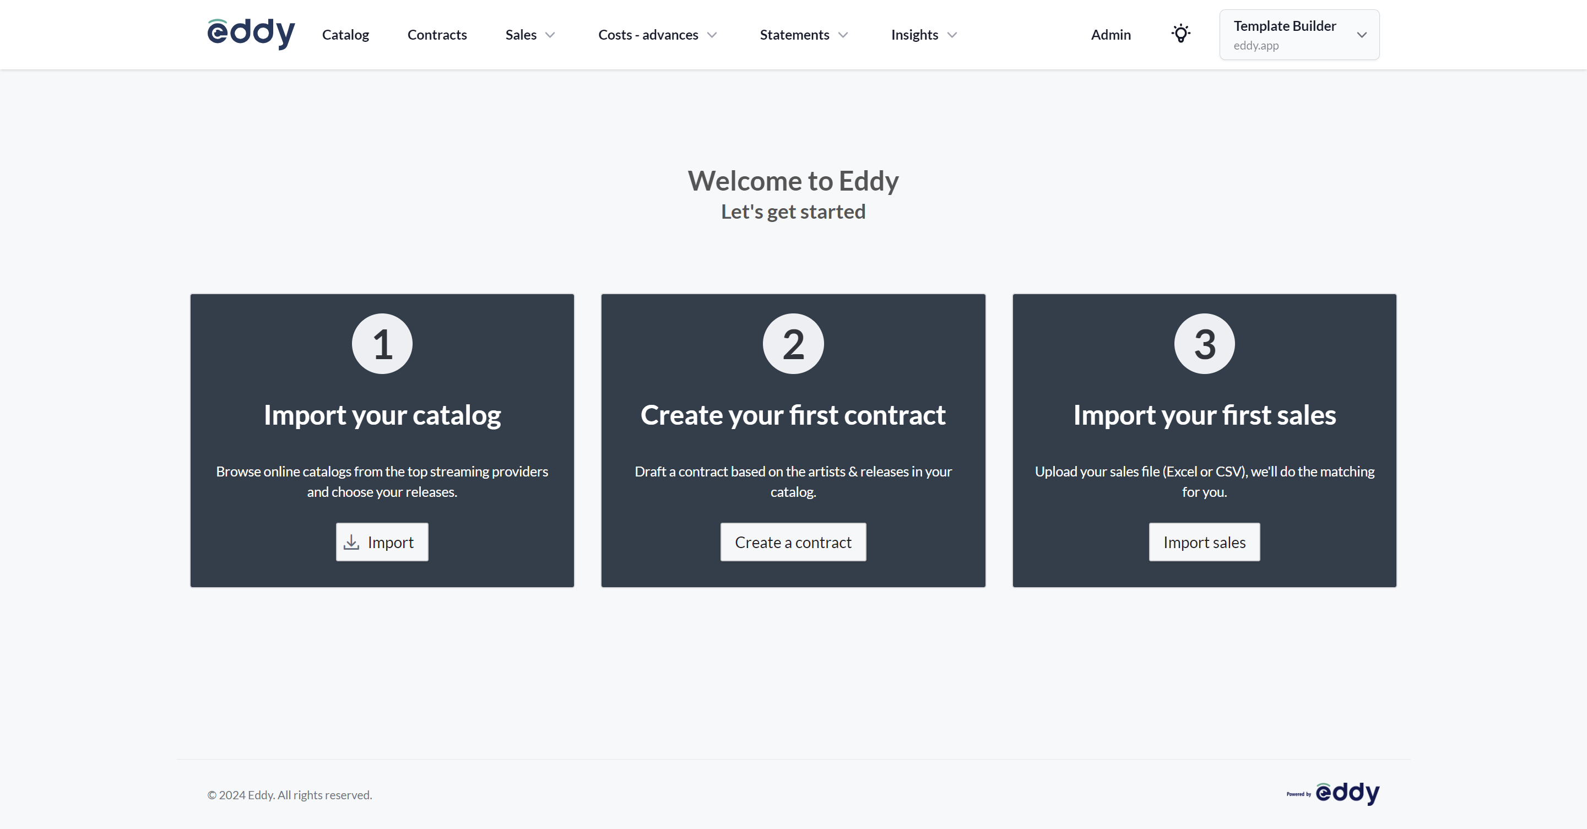Click the download/import icon on catalog card
The height and width of the screenshot is (829, 1587).
[x=351, y=541]
